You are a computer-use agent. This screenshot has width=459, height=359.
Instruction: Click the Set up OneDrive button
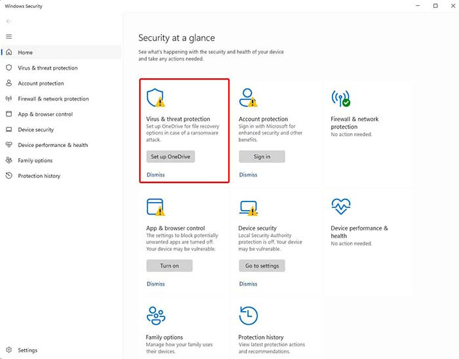[x=170, y=156]
